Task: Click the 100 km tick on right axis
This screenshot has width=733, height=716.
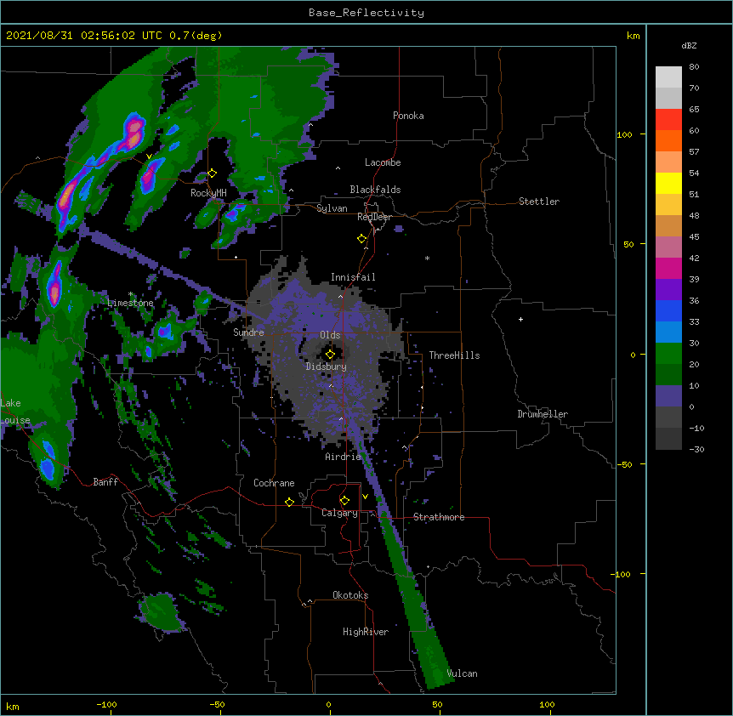Action: pos(624,134)
